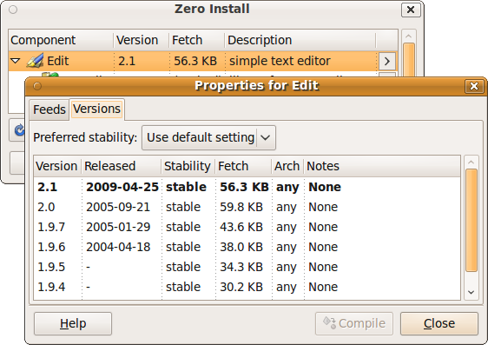
Task: Select version 2.0 row
Action: pos(247,207)
